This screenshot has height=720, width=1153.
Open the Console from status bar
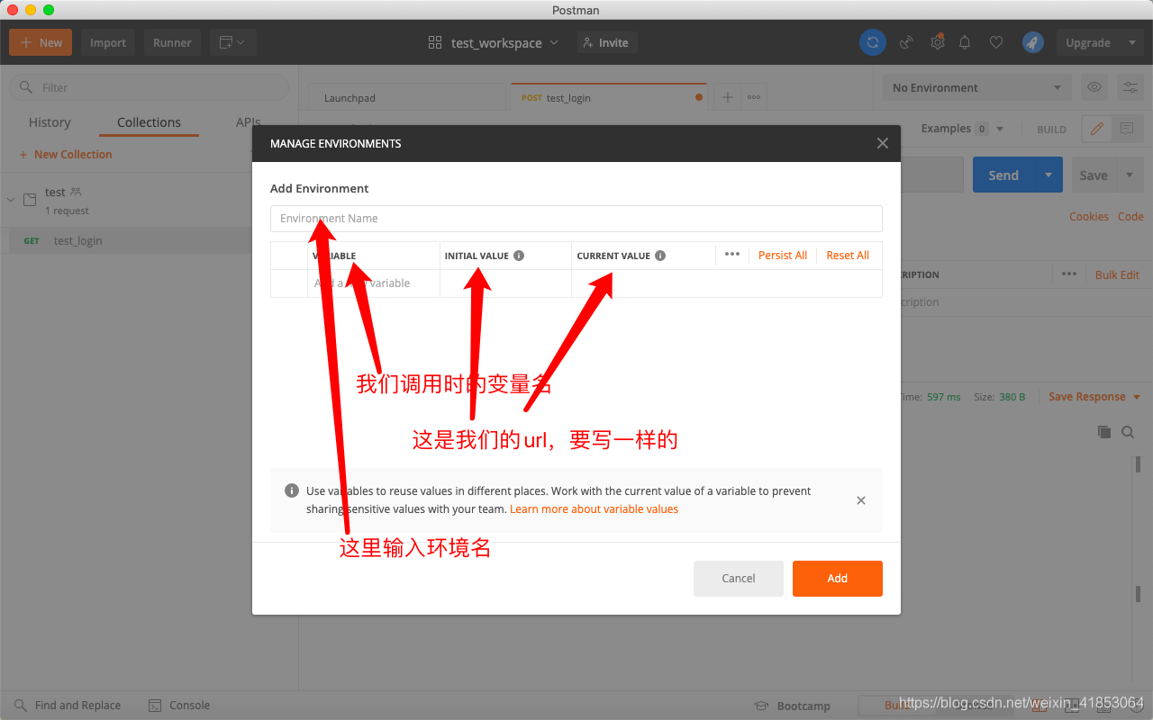(178, 706)
